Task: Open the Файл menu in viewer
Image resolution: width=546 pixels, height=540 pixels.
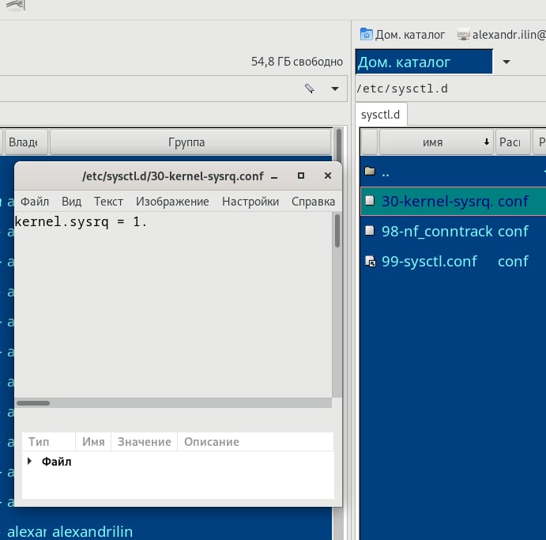Action: [35, 202]
